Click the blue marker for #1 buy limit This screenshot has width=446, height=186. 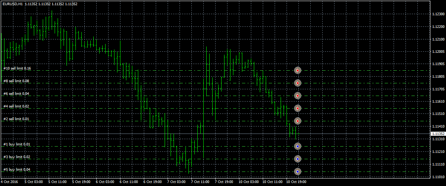tap(297, 146)
